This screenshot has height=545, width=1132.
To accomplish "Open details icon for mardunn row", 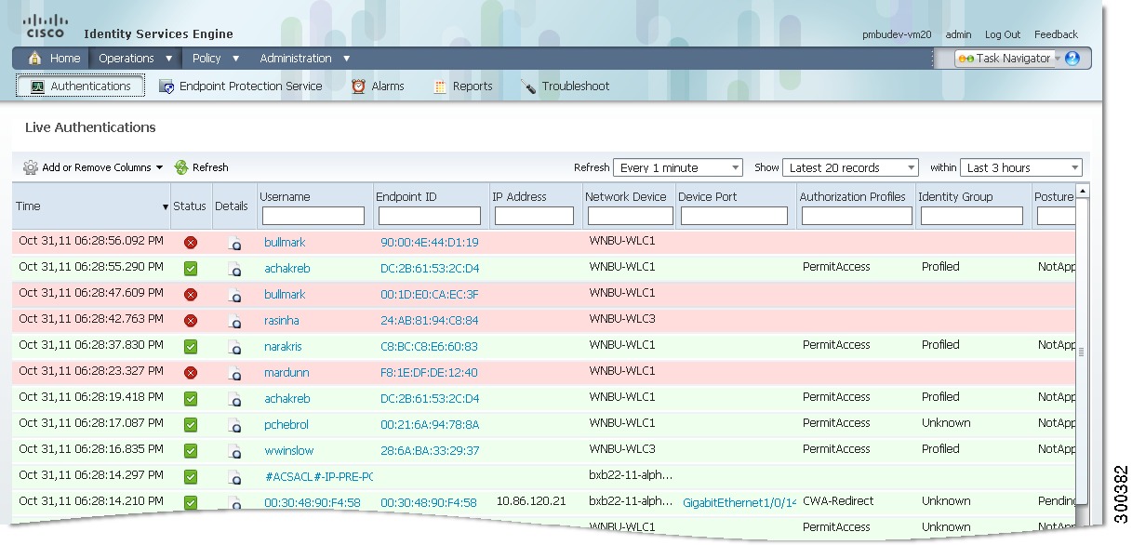I will coord(235,373).
